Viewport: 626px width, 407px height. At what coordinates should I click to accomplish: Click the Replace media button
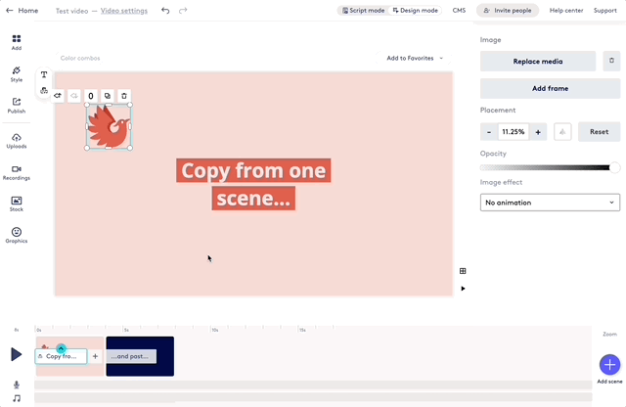538,61
